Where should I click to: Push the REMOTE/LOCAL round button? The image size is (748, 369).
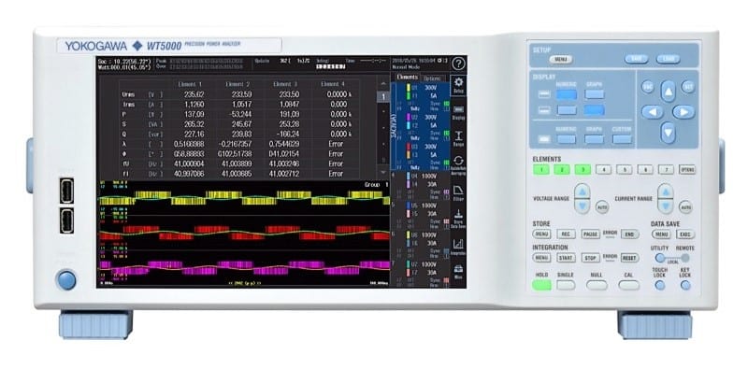pos(685,258)
